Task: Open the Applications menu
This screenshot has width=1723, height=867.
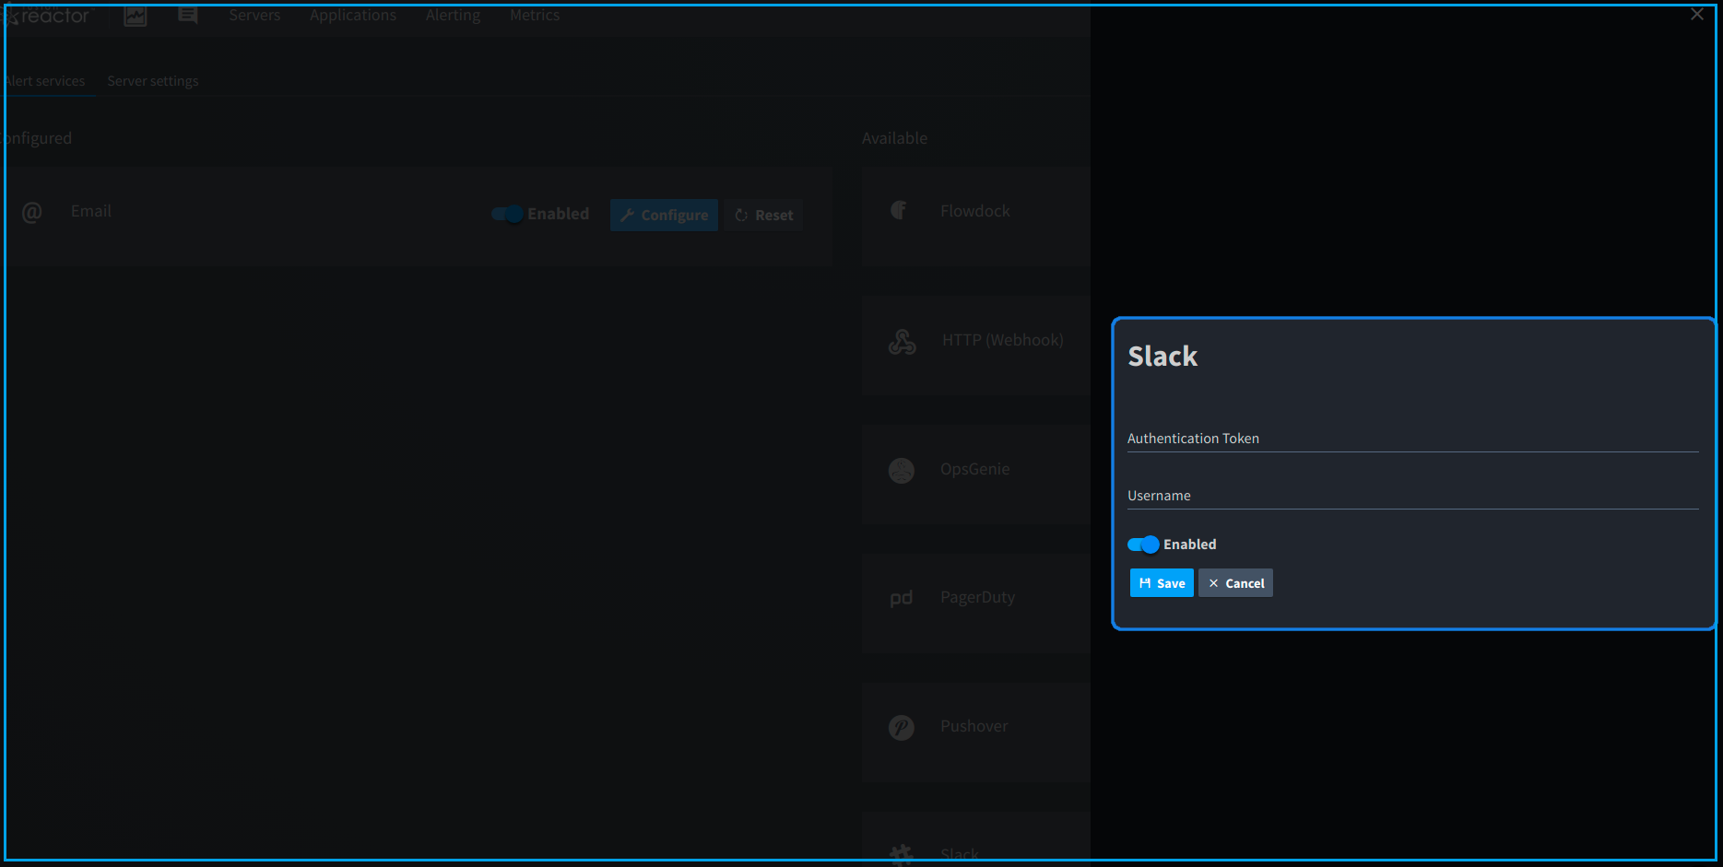Action: point(353,16)
